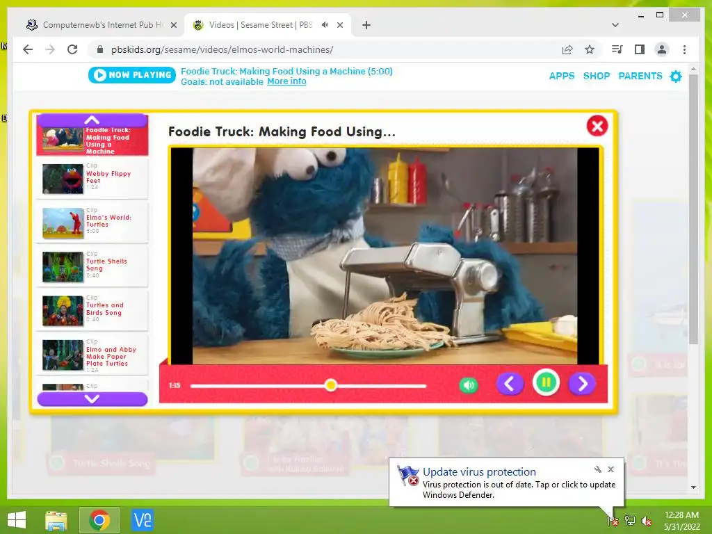Open the media control icon in toolbar
Screen dimensions: 712x534
617,49
